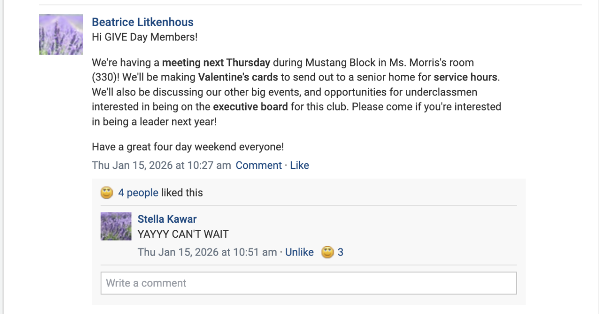Click the bold 'executive board' text
Image resolution: width=599 pixels, height=314 pixels.
click(x=250, y=107)
